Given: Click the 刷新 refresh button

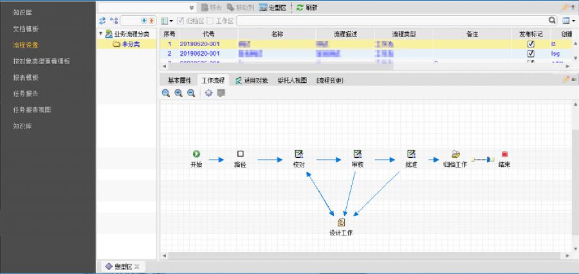Looking at the screenshot, I should pyautogui.click(x=306, y=8).
